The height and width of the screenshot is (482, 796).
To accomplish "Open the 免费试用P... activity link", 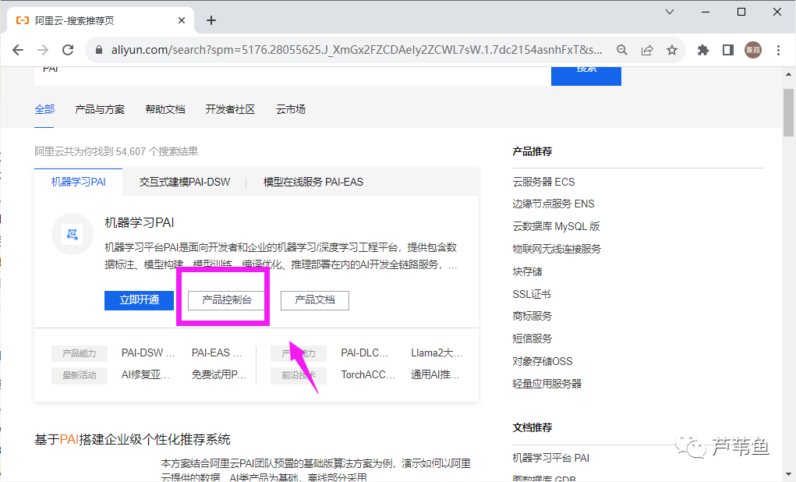I will coord(219,375).
